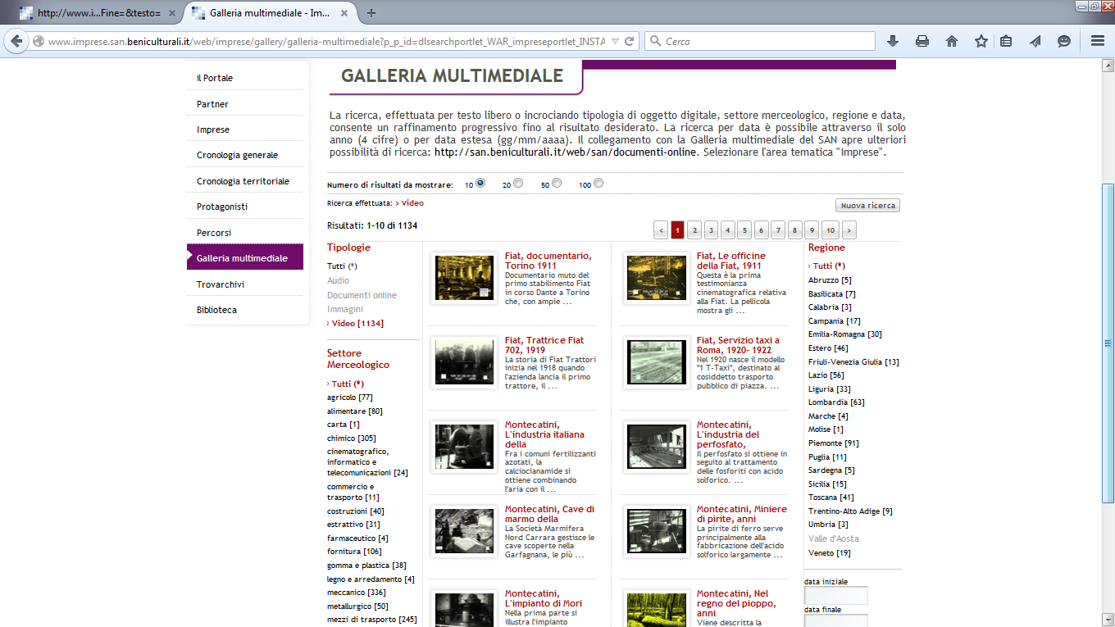Open Montecatini Cave di marmo thumbnail
The width and height of the screenshot is (1115, 627).
coord(464,531)
